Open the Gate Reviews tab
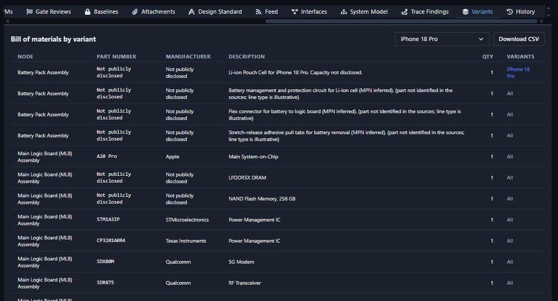The height and width of the screenshot is (301, 558). [x=49, y=12]
